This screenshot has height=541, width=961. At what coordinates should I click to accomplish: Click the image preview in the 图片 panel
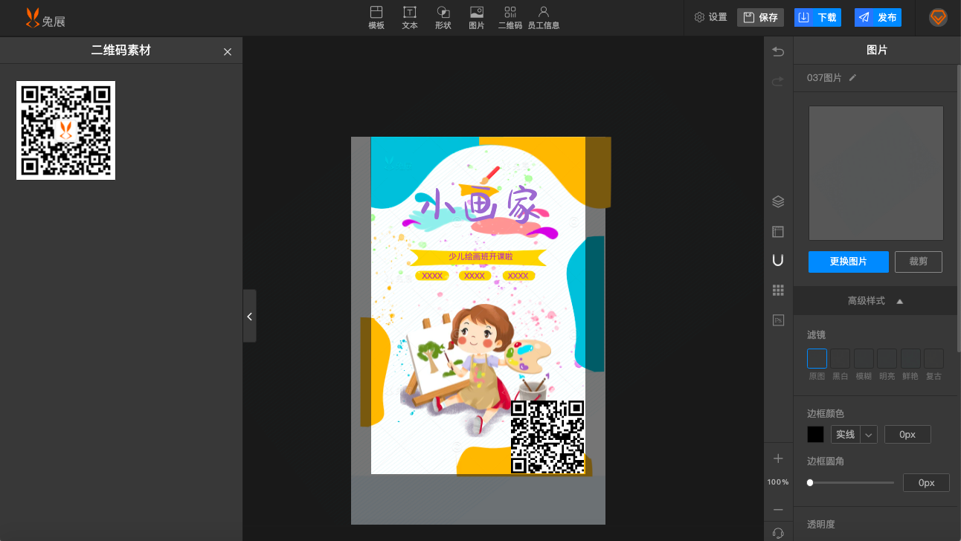click(876, 173)
